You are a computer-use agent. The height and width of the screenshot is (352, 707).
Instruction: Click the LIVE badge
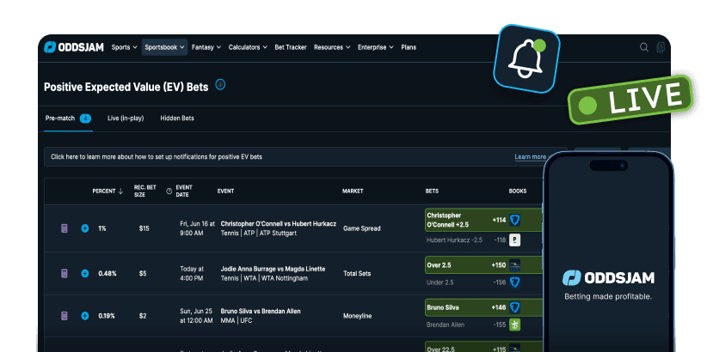(x=630, y=100)
